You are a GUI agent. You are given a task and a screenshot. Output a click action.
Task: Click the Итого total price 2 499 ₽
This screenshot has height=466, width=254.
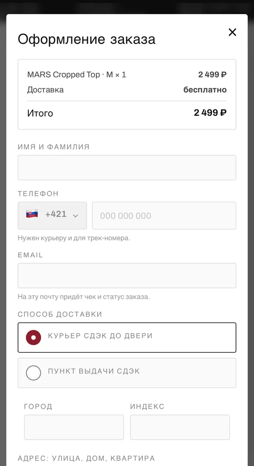tap(211, 113)
